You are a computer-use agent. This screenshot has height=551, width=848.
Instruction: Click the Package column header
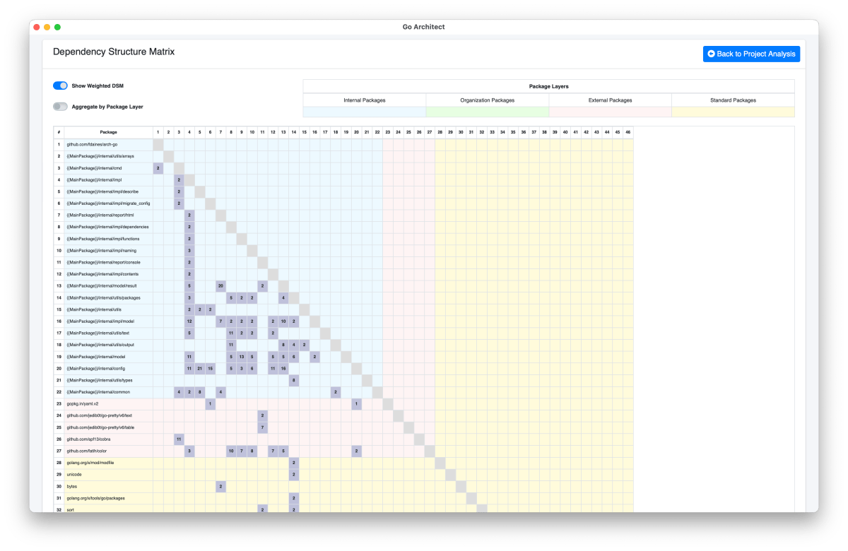point(109,132)
